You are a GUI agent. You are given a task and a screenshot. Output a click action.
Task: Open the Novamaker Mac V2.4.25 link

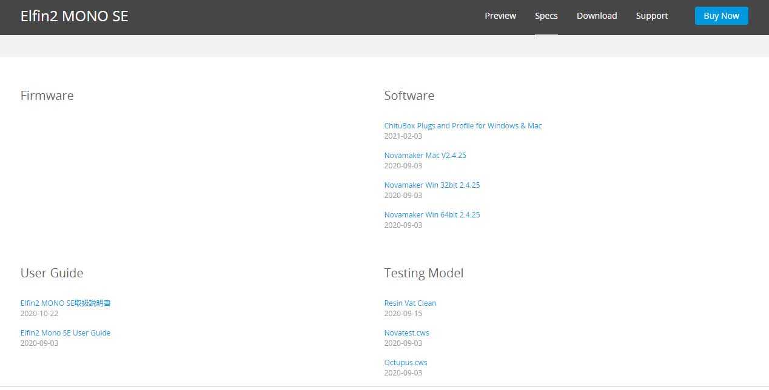(425, 156)
